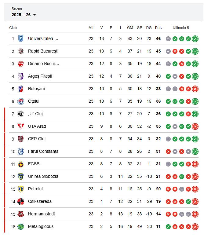
Task: Click the Club column header
Action: coord(13,28)
